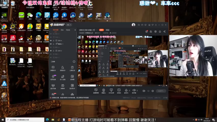
Task: Show the hidden 文本 5 layer
Action: (x=51, y=37)
